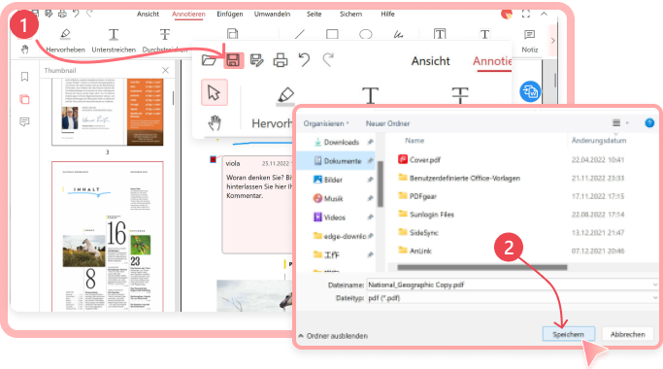Image resolution: width=663 pixels, height=369 pixels.
Task: Close the Thumbnail panel
Action: [x=165, y=70]
